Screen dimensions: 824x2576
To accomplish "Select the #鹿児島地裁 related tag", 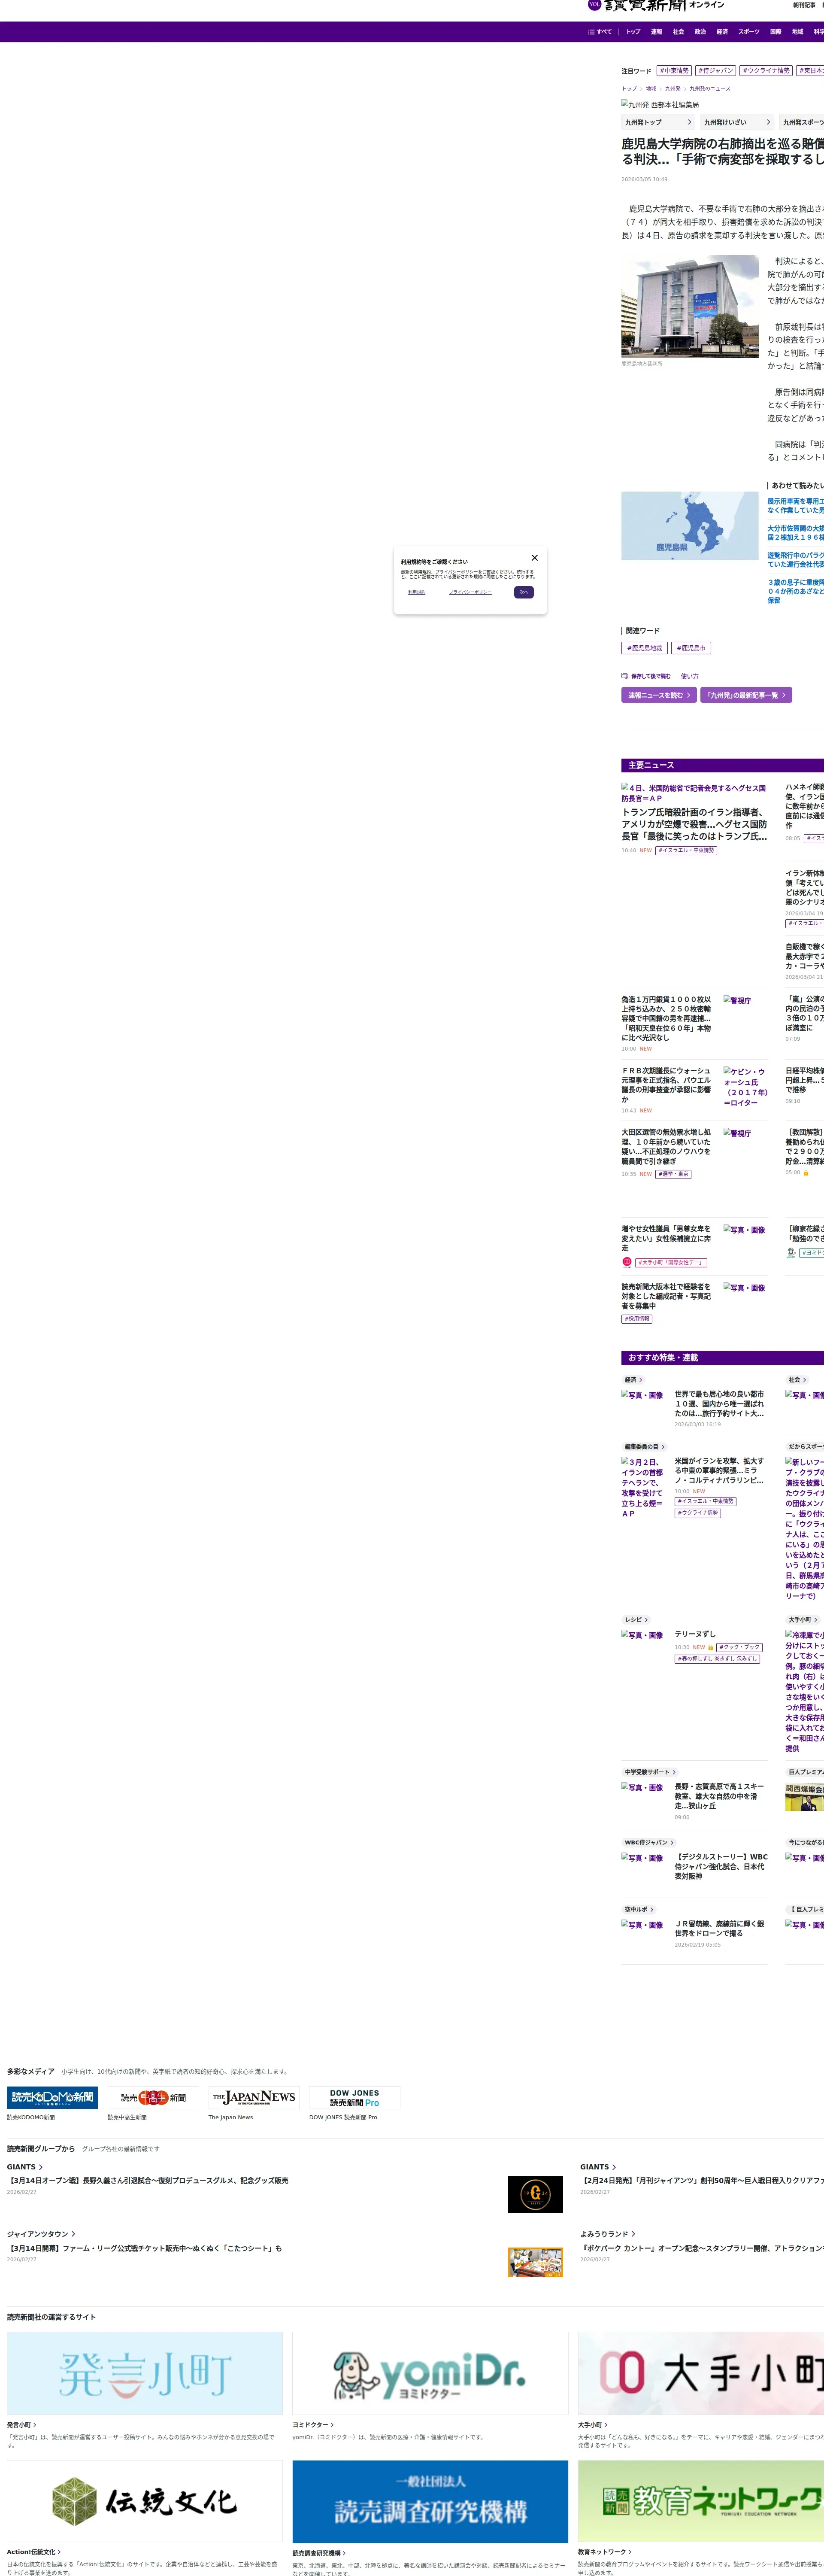I will tap(645, 648).
